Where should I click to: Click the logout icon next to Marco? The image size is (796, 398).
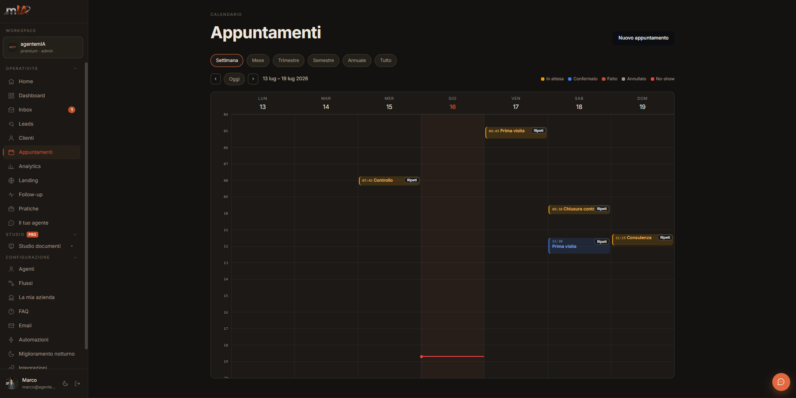coord(77,383)
